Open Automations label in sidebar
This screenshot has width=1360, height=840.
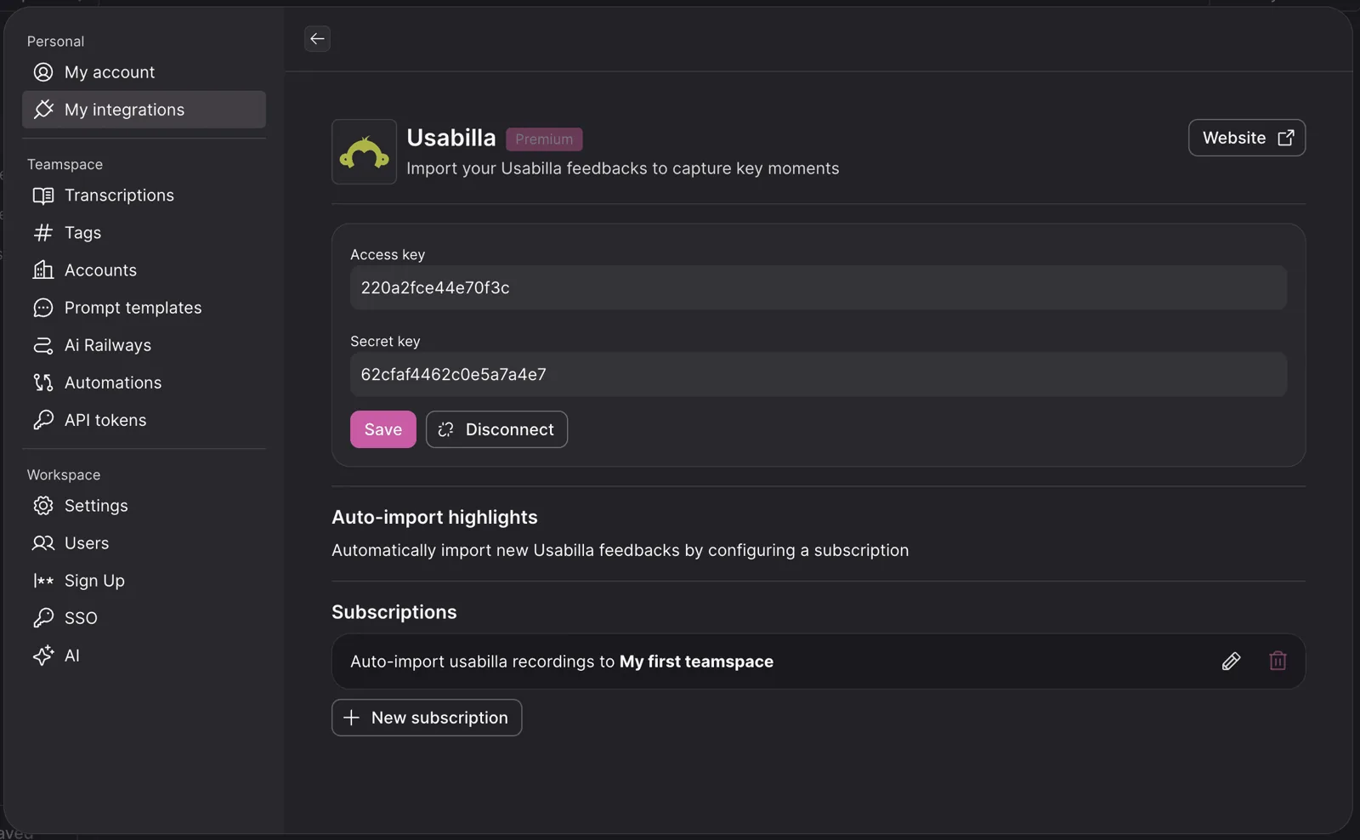(113, 383)
